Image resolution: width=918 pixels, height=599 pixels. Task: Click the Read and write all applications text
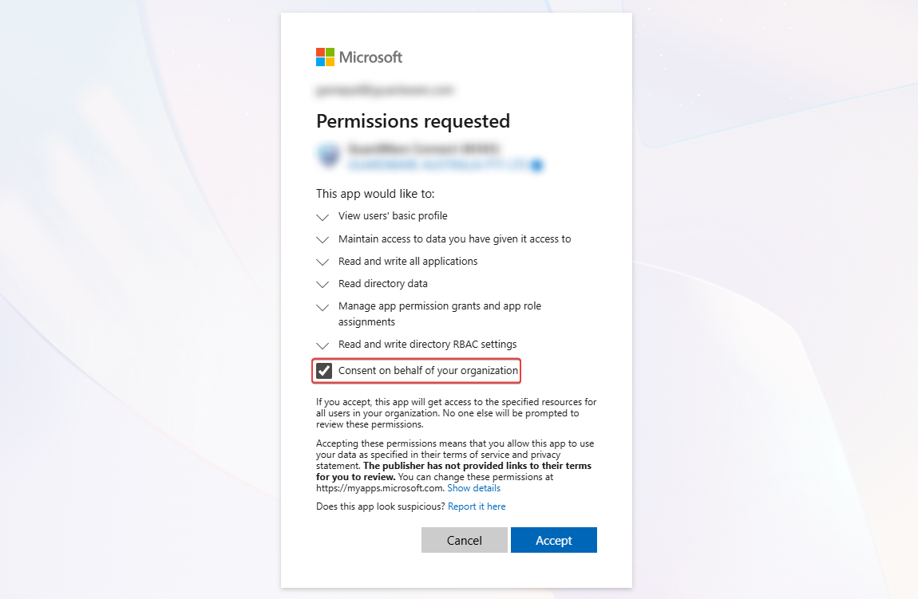[408, 262]
